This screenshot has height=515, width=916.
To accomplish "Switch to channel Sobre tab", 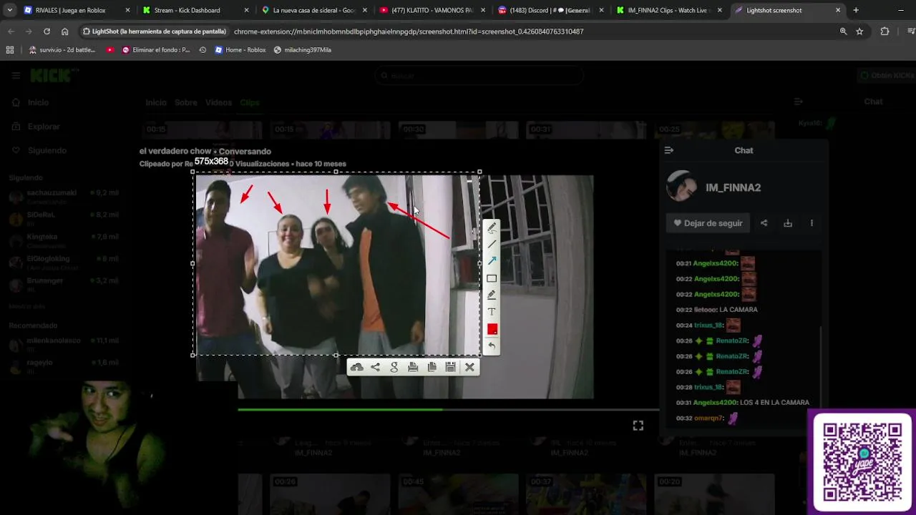I will click(x=185, y=102).
